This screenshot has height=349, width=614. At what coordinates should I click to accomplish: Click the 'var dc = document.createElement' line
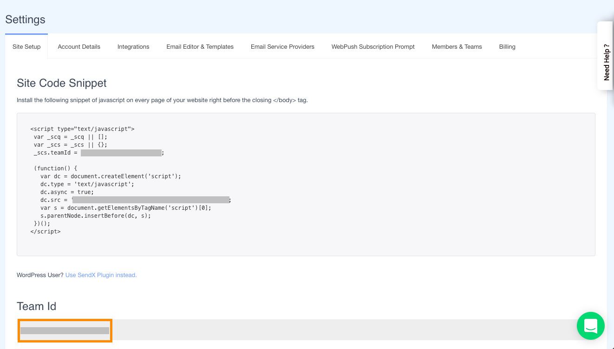(x=111, y=176)
